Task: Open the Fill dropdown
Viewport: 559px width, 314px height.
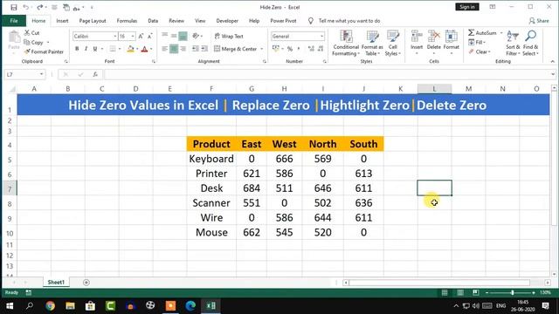Action: click(477, 43)
